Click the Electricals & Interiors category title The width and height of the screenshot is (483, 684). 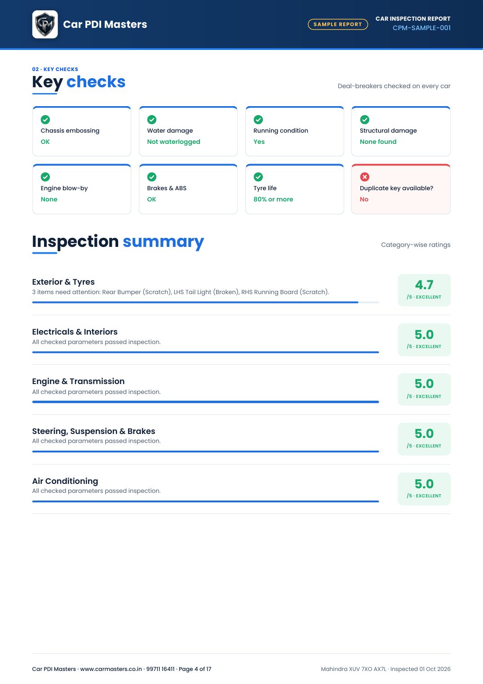[x=75, y=332]
